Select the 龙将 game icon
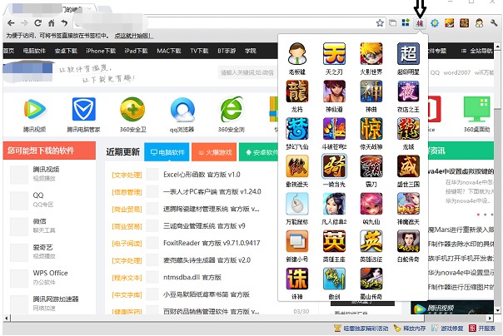Screen dimensions: 503x336 297,91
